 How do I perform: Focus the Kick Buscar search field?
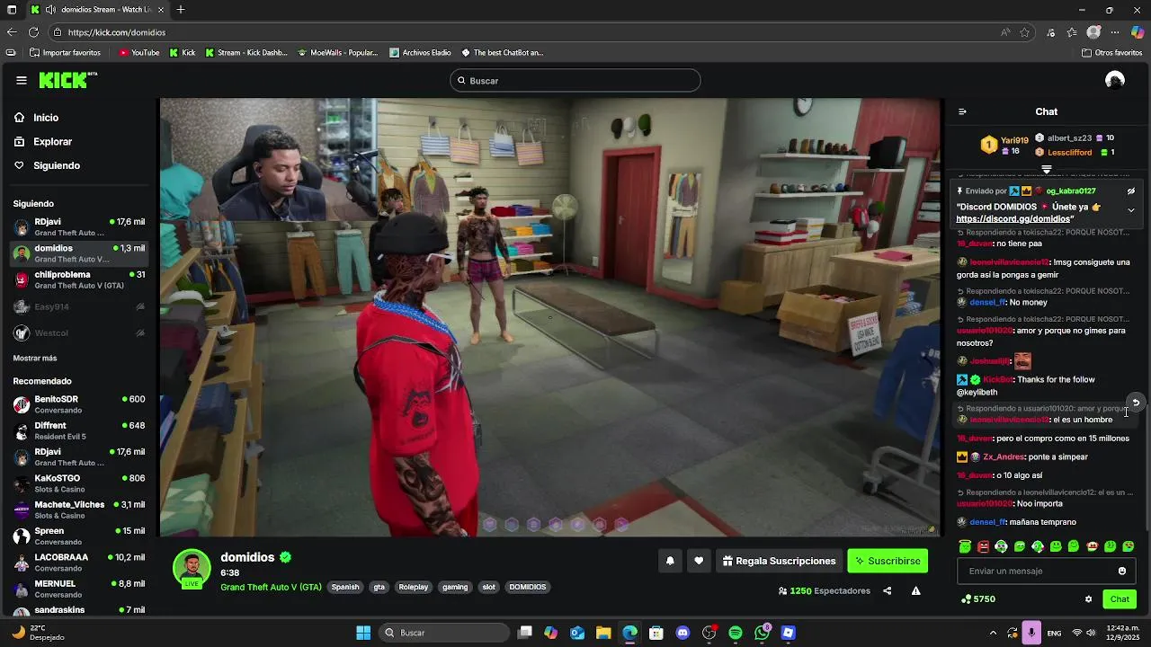[x=575, y=81]
